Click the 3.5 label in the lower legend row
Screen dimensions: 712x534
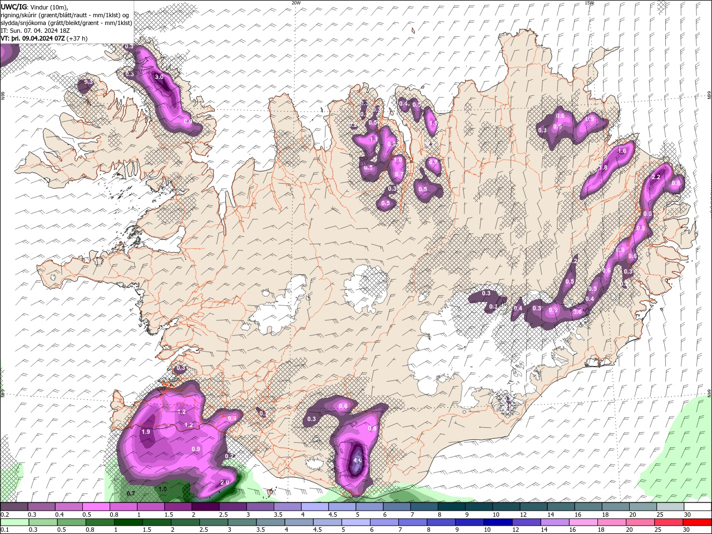(x=260, y=530)
